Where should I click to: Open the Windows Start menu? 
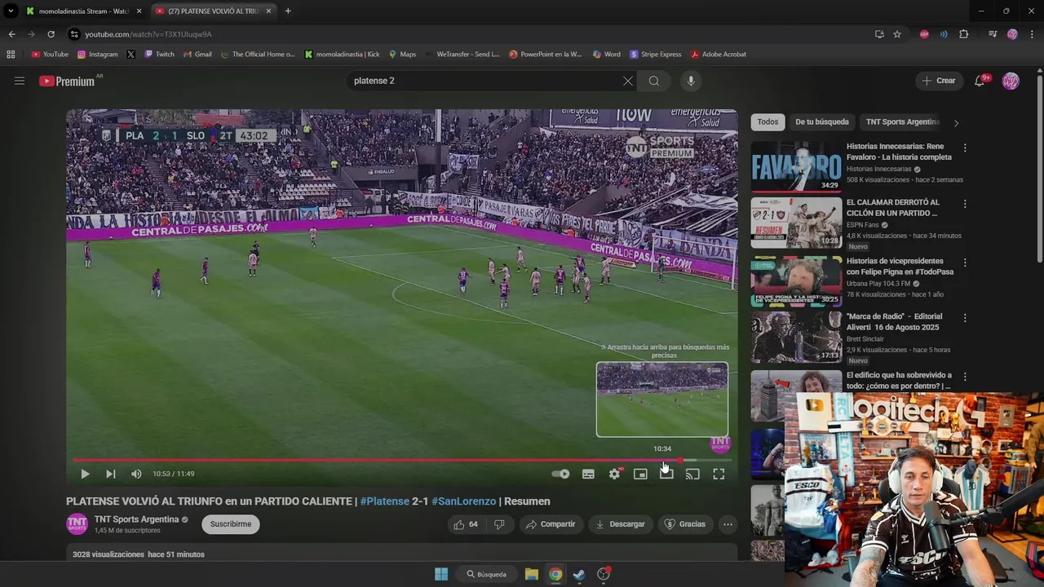[x=441, y=574]
